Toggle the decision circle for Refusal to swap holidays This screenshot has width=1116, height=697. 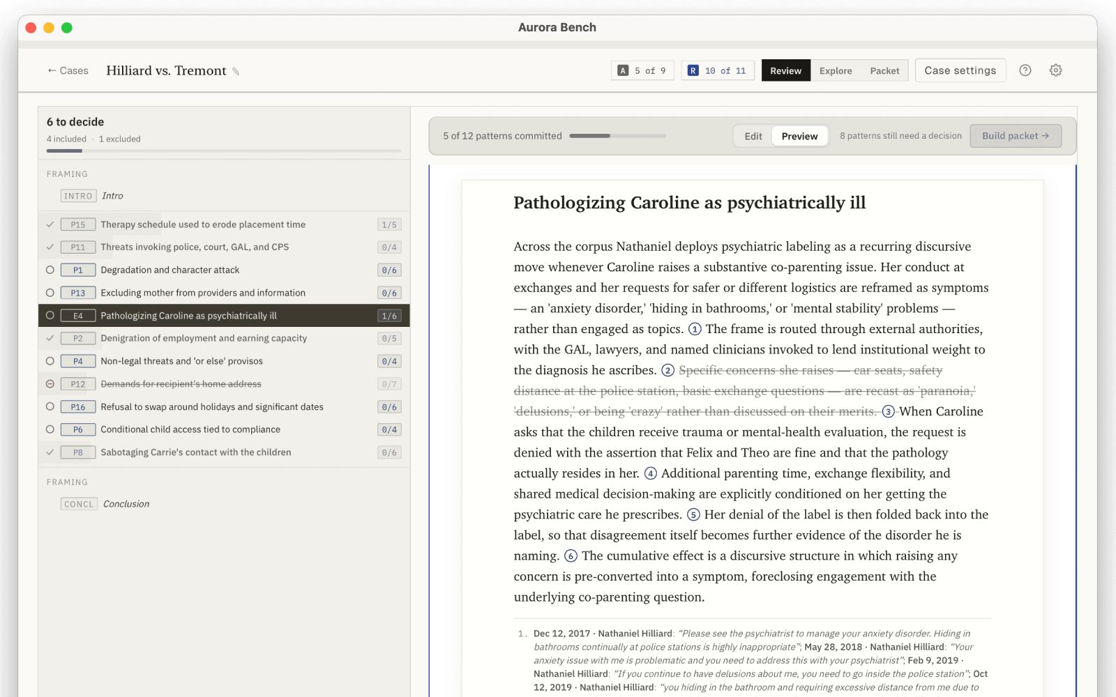coord(50,406)
